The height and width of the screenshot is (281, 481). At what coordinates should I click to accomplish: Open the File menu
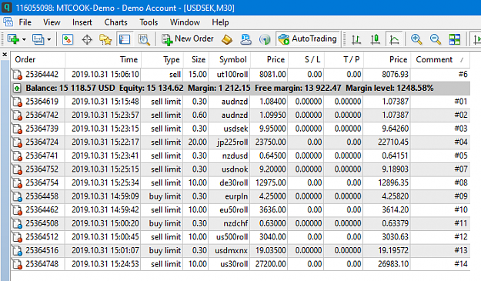tap(25, 22)
